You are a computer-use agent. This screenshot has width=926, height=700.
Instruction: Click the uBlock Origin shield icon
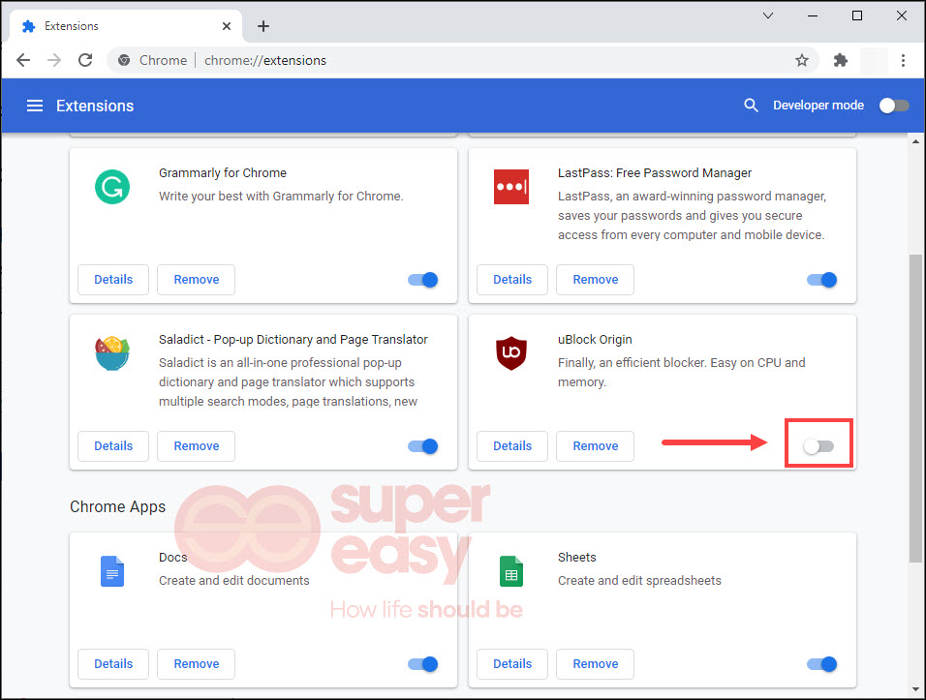[511, 353]
